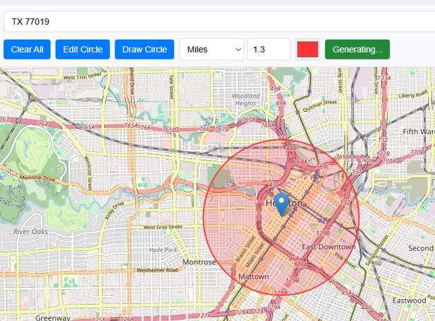The height and width of the screenshot is (321, 435).
Task: Select the Midtown label inside the circle
Action: (x=253, y=276)
